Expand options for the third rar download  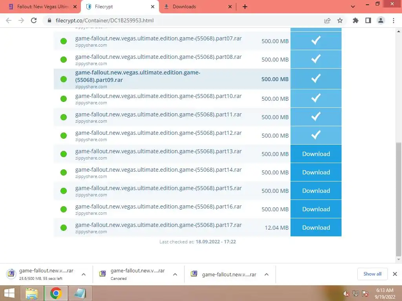tap(267, 274)
